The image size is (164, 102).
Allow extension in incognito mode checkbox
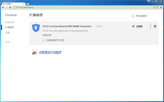pos(44,40)
